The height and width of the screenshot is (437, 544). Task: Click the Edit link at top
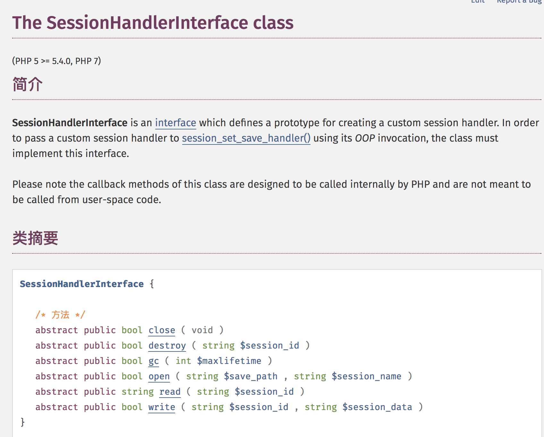(x=478, y=1)
